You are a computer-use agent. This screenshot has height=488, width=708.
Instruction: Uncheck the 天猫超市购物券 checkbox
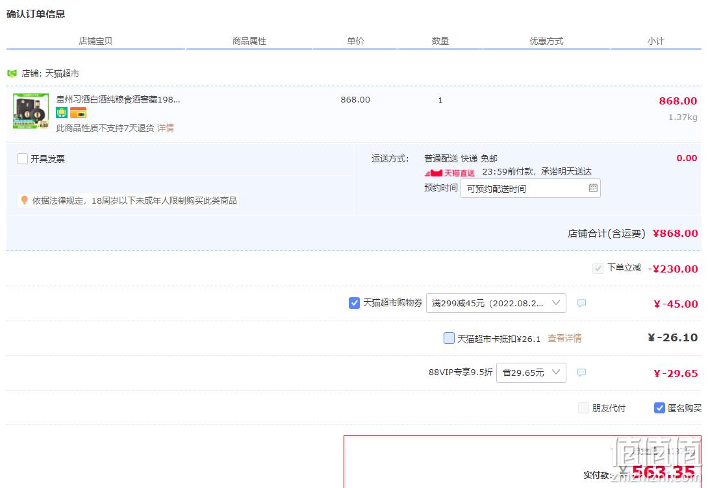[x=355, y=303]
